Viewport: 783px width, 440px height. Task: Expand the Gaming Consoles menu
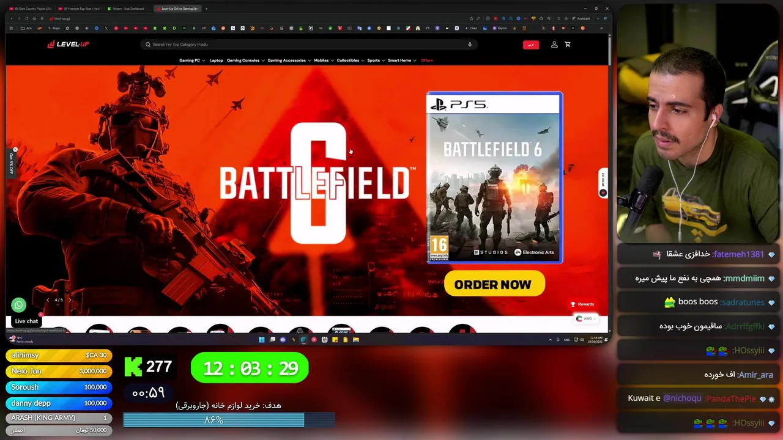click(245, 61)
